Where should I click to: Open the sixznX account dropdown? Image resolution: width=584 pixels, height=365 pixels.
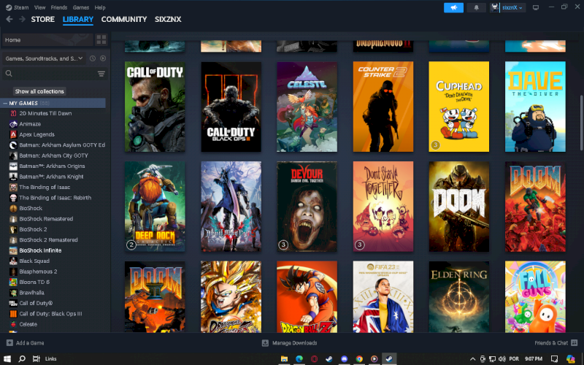(507, 7)
